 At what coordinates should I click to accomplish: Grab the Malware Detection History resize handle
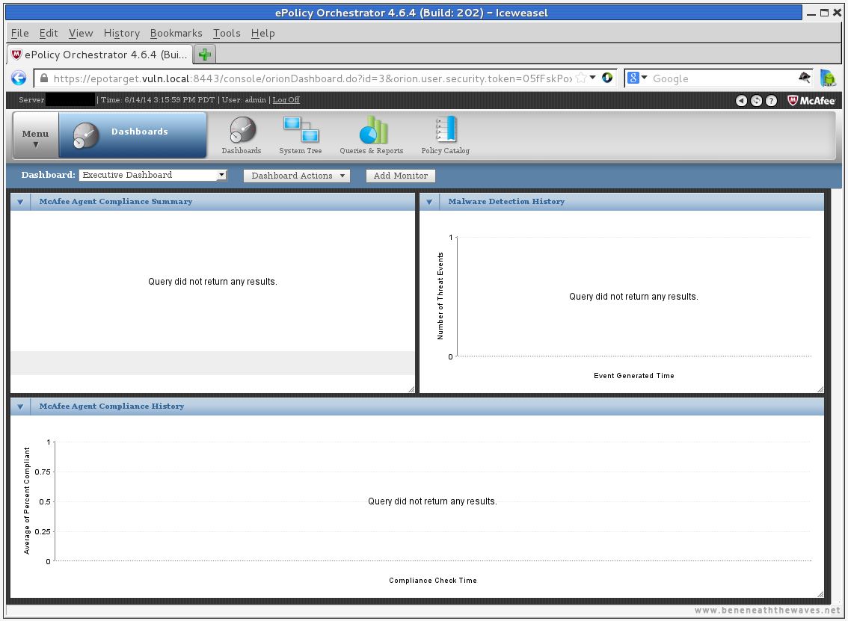[820, 389]
